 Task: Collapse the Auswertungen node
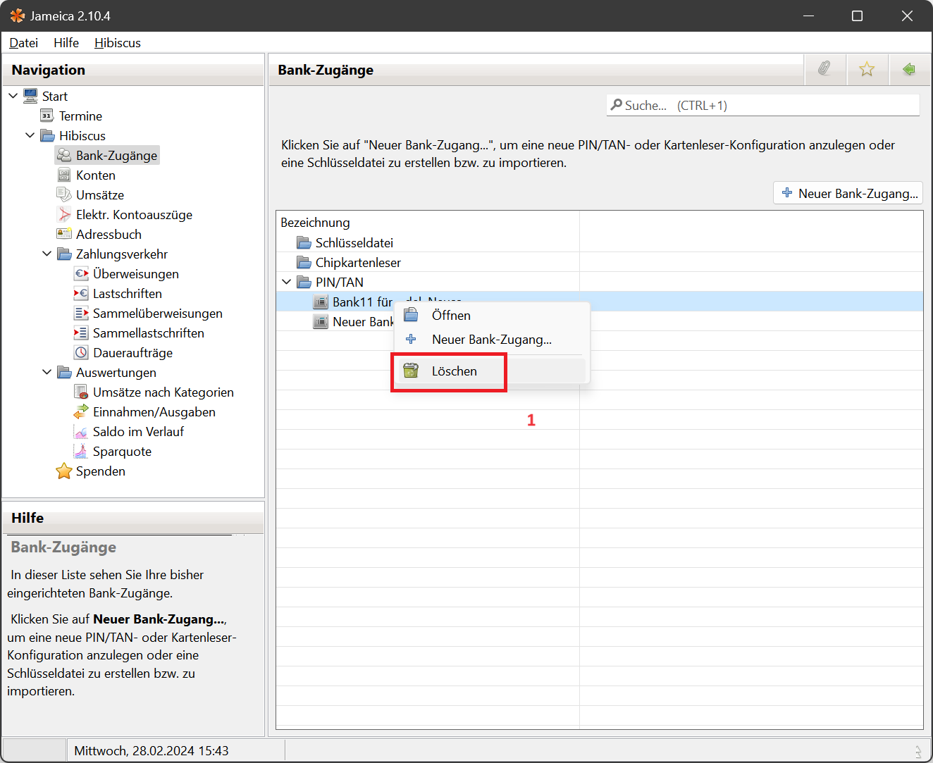47,372
